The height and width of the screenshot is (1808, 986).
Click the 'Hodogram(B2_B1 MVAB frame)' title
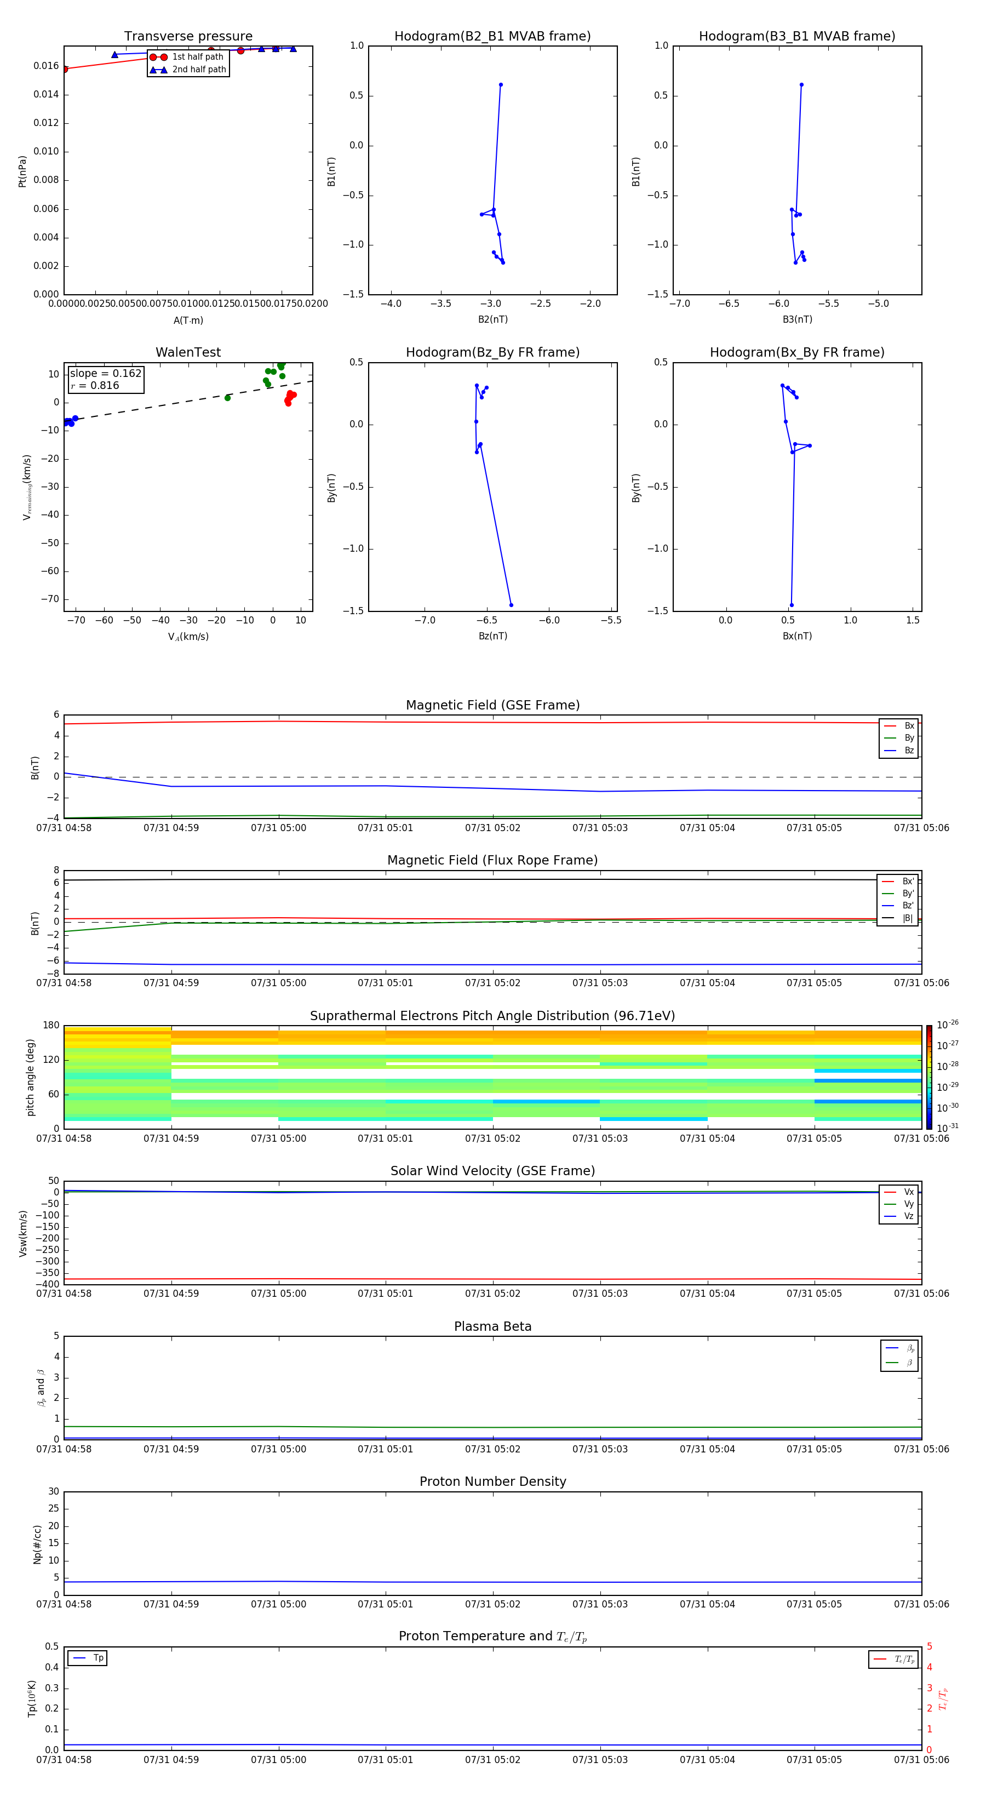[x=492, y=36]
